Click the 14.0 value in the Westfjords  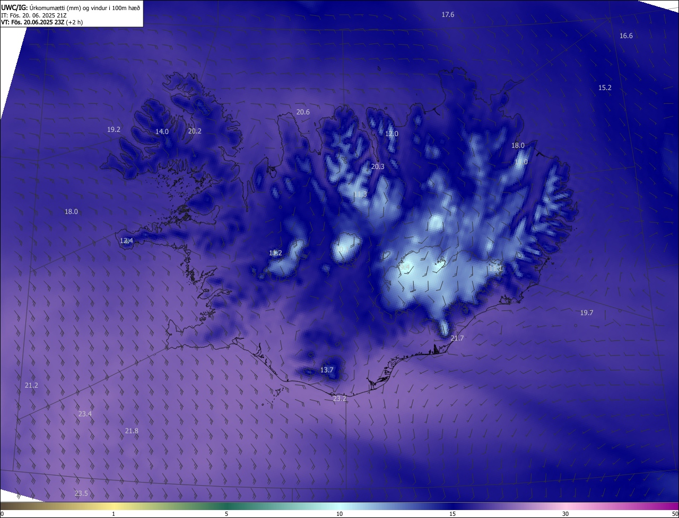click(x=162, y=132)
